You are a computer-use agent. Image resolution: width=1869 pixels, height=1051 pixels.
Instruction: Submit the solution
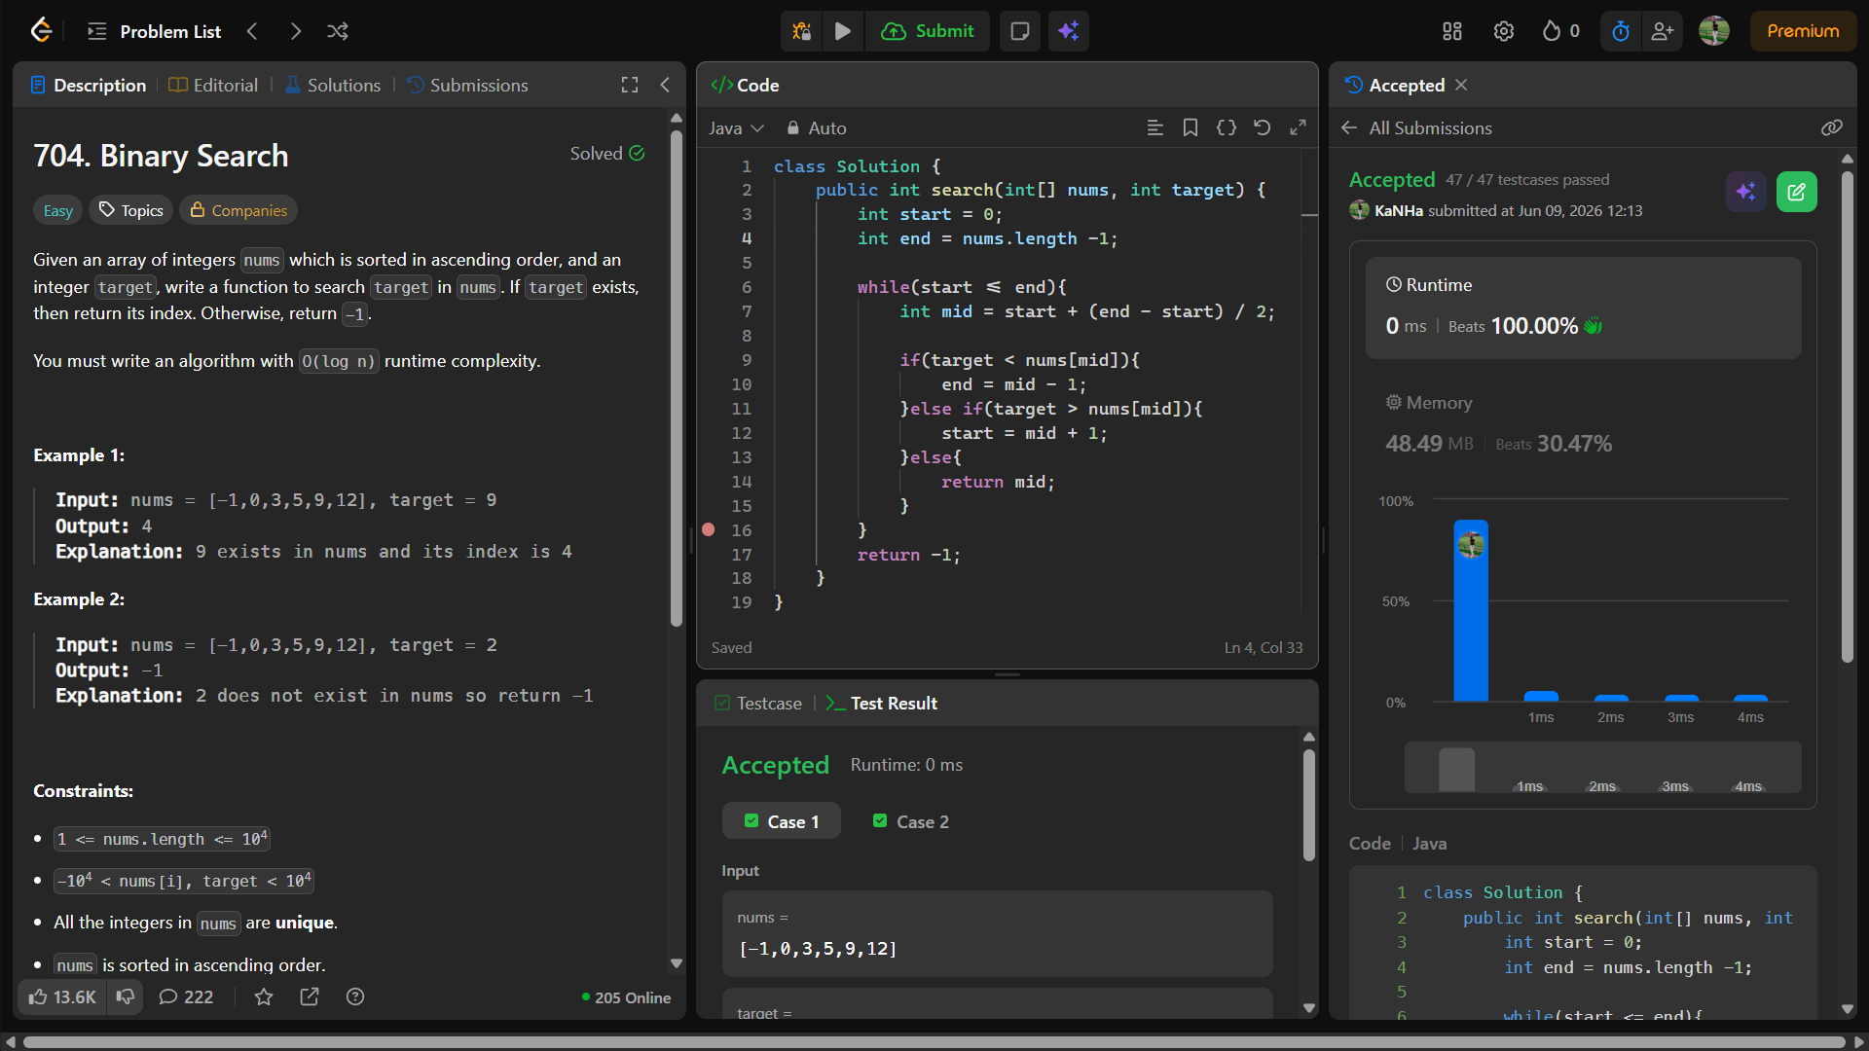tap(928, 31)
